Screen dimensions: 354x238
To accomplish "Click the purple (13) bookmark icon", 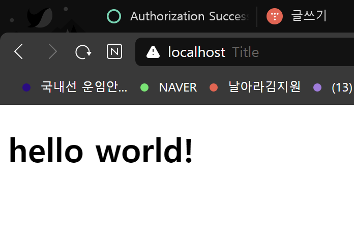I will (317, 87).
